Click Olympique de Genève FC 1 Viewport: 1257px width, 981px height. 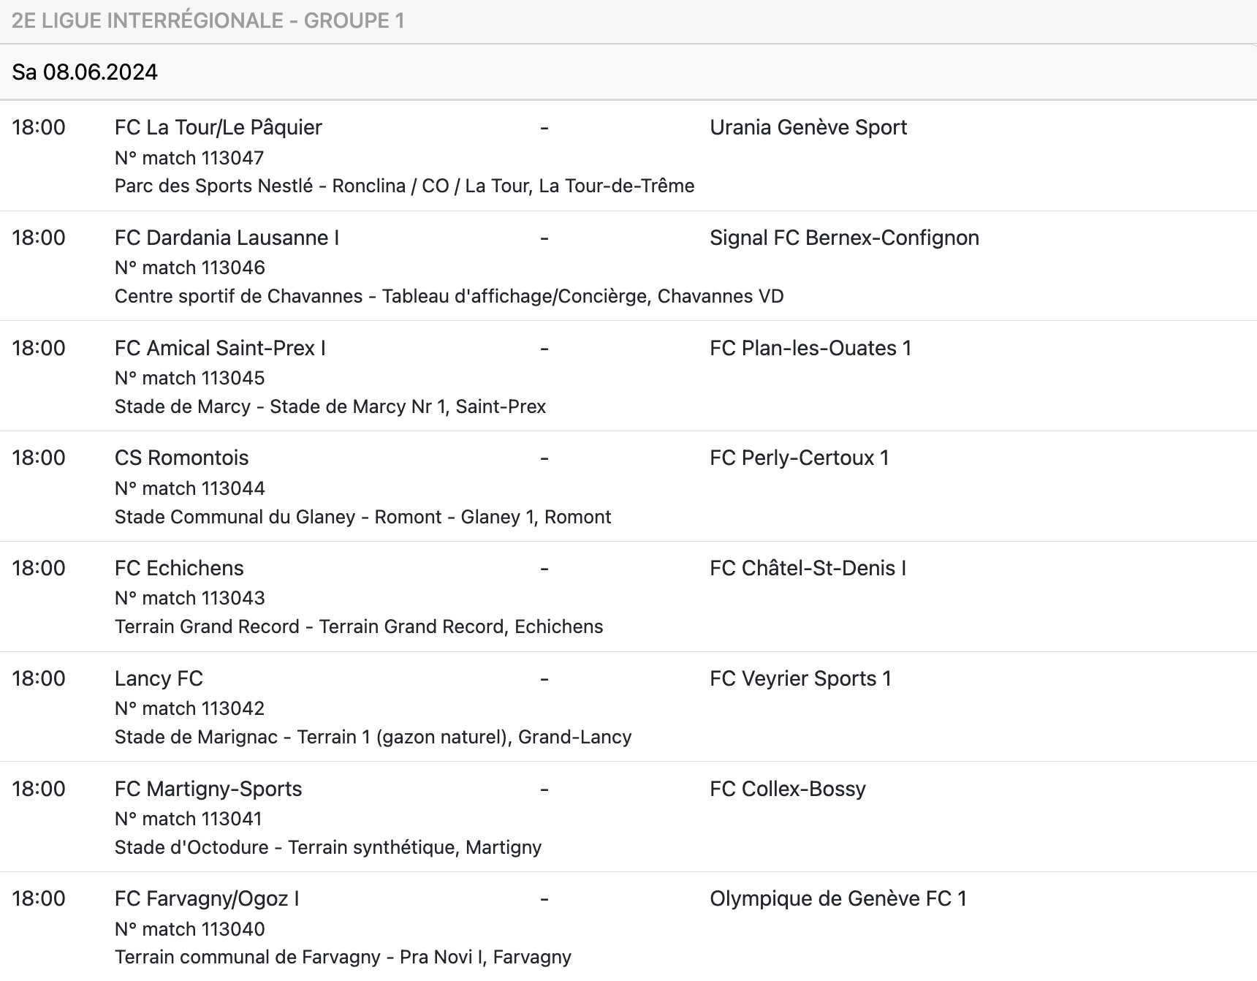pos(838,898)
